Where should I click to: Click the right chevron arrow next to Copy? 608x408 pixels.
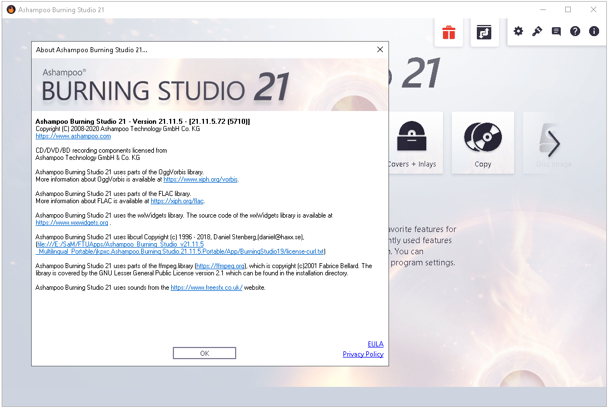click(x=554, y=143)
